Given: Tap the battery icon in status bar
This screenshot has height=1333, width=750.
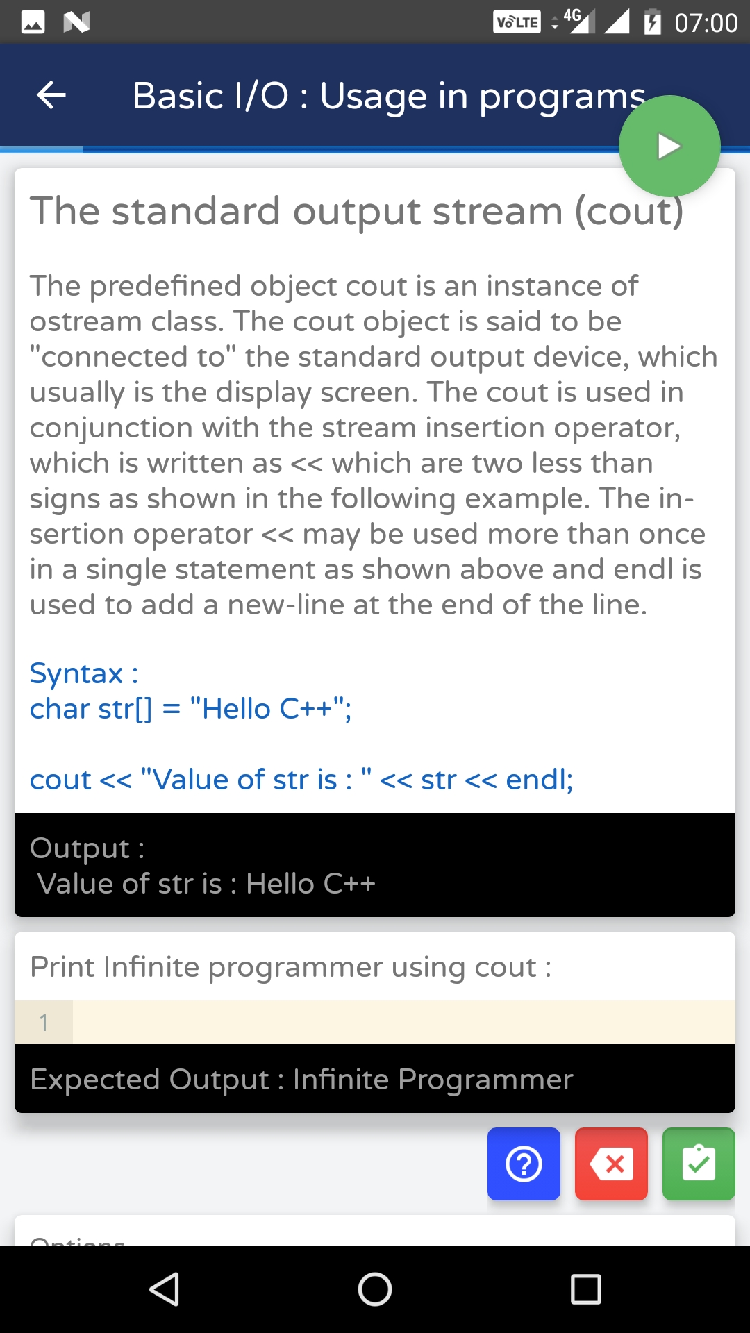Looking at the screenshot, I should (x=652, y=22).
